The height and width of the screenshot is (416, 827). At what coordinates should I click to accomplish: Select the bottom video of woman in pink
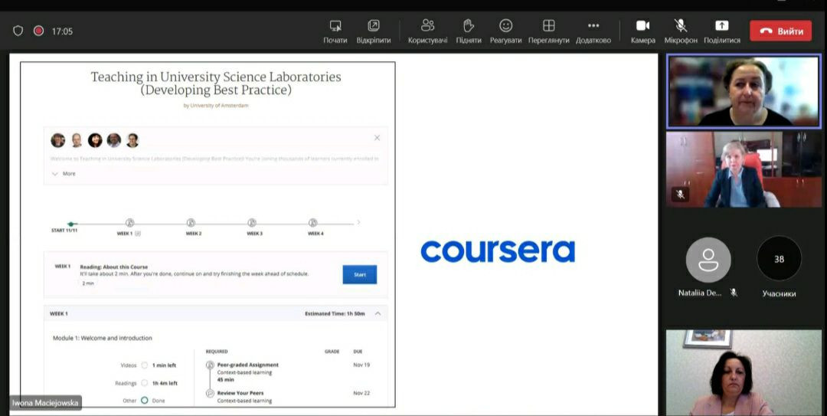point(744,372)
